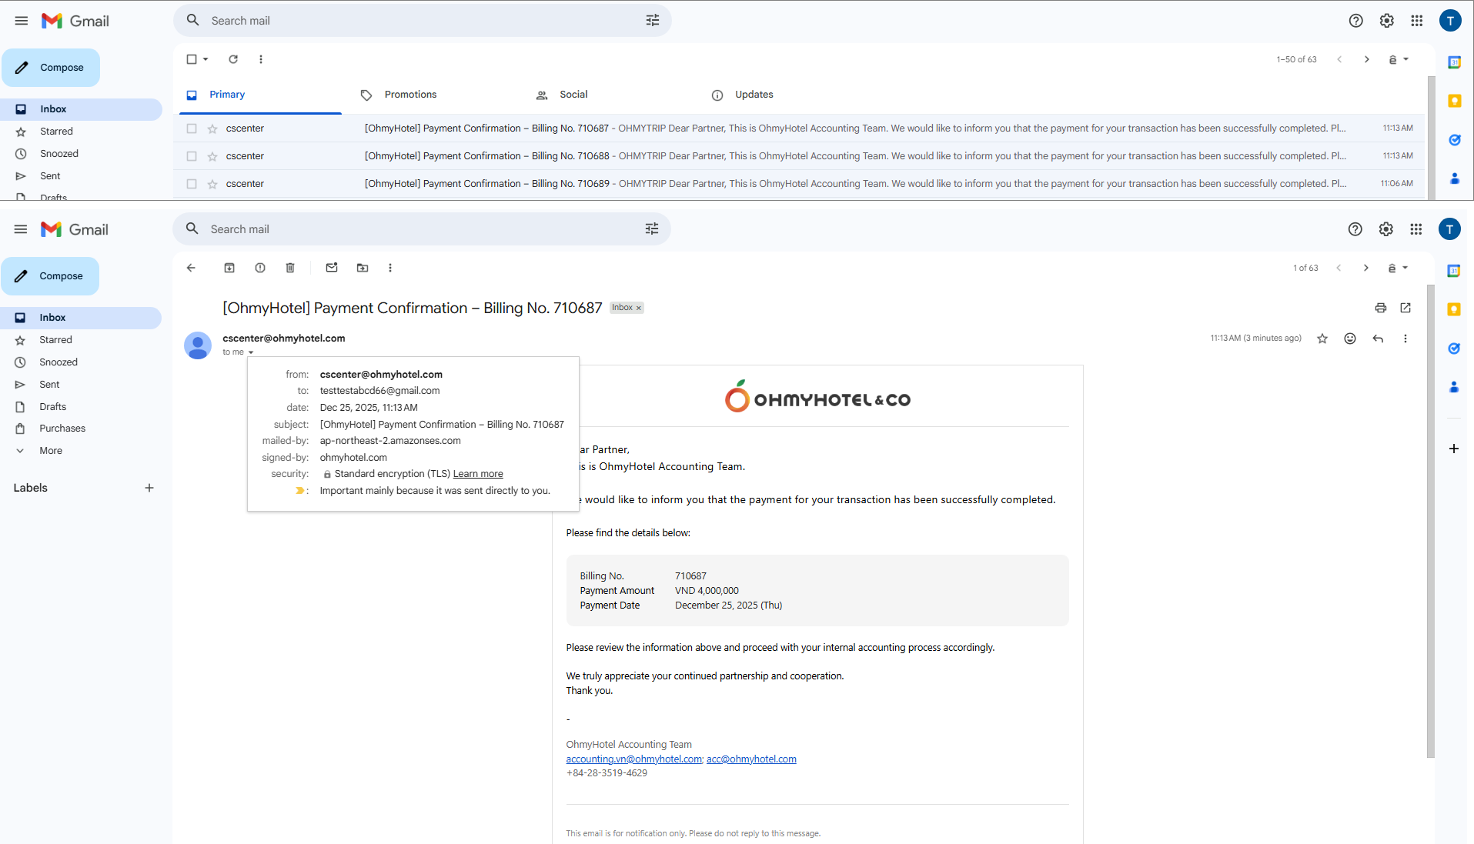Click the Report spam icon
This screenshot has height=844, width=1474.
260,268
